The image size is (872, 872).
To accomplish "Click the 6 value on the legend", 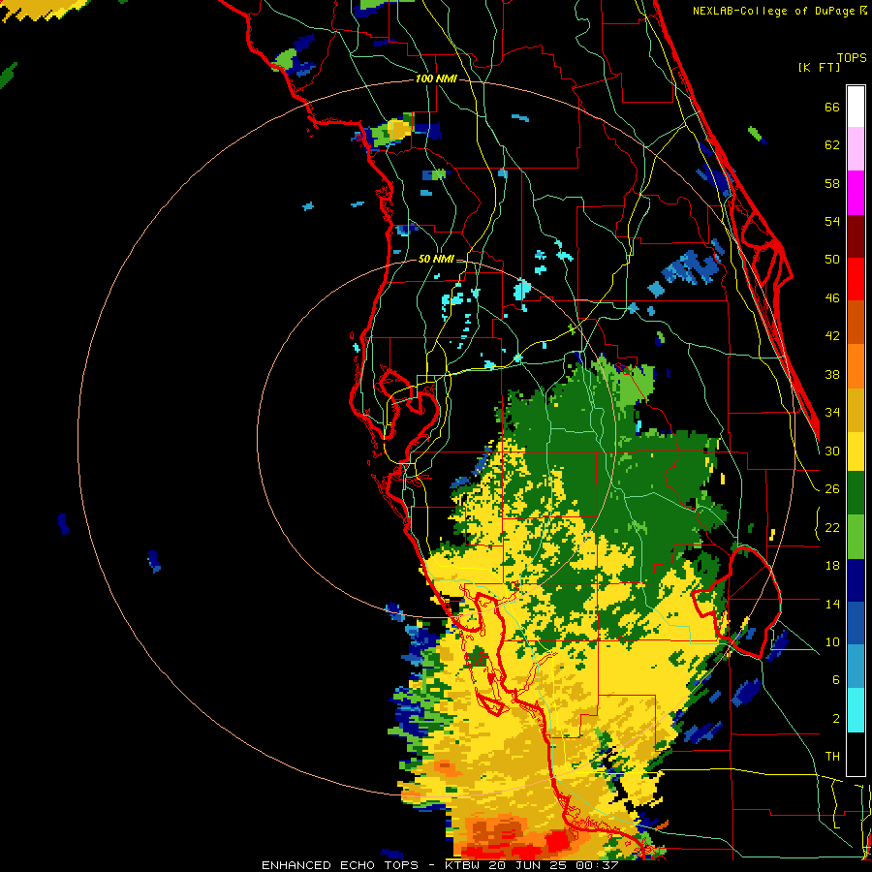I will 835,680.
